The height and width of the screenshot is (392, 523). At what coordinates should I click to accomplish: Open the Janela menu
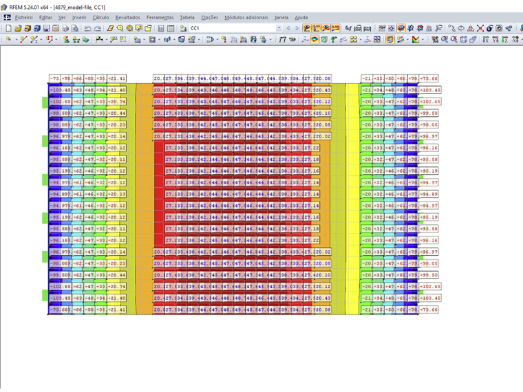click(x=281, y=17)
